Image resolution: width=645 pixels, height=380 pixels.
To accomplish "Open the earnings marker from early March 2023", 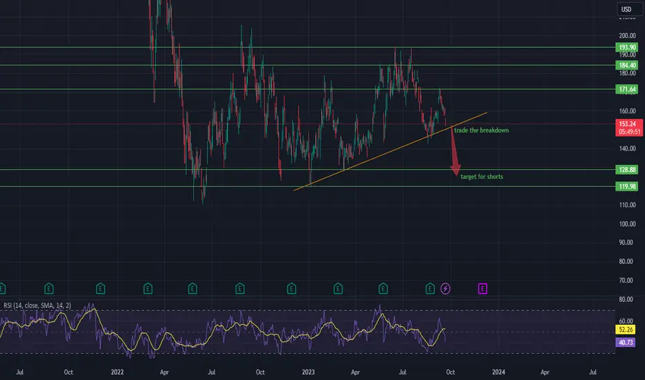I will (x=338, y=289).
